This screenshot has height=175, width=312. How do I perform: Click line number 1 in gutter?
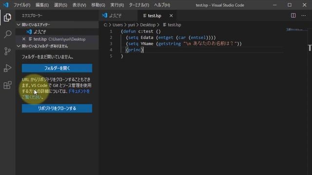pos(111,31)
